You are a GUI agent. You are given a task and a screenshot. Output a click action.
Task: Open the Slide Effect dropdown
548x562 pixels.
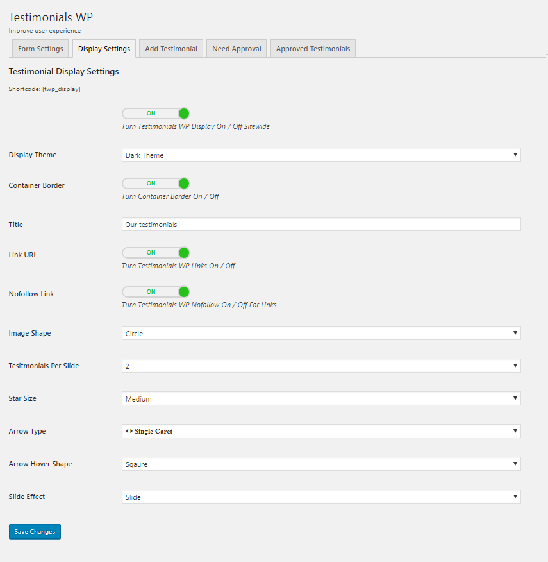[321, 497]
